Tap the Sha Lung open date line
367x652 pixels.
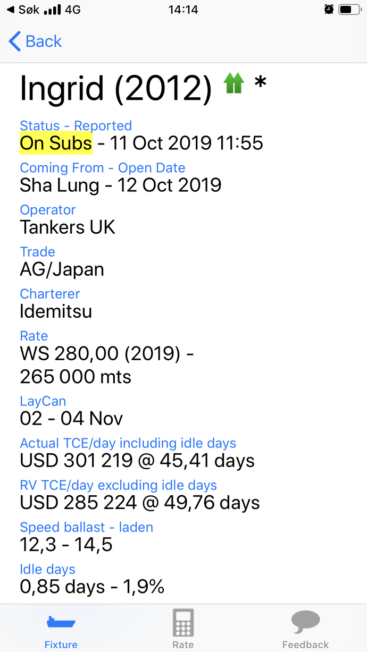(121, 185)
